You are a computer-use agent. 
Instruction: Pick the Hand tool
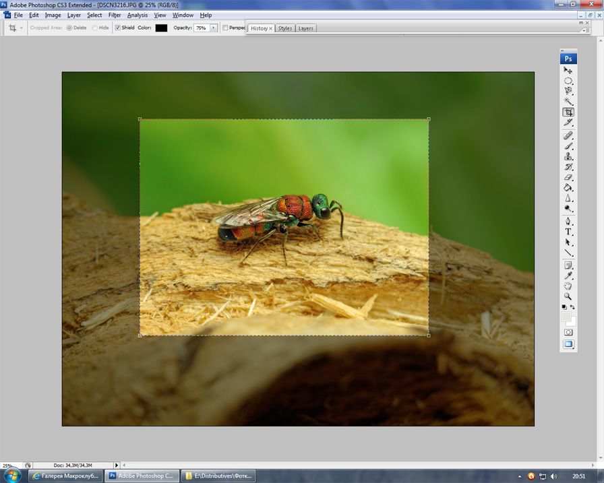click(x=568, y=286)
